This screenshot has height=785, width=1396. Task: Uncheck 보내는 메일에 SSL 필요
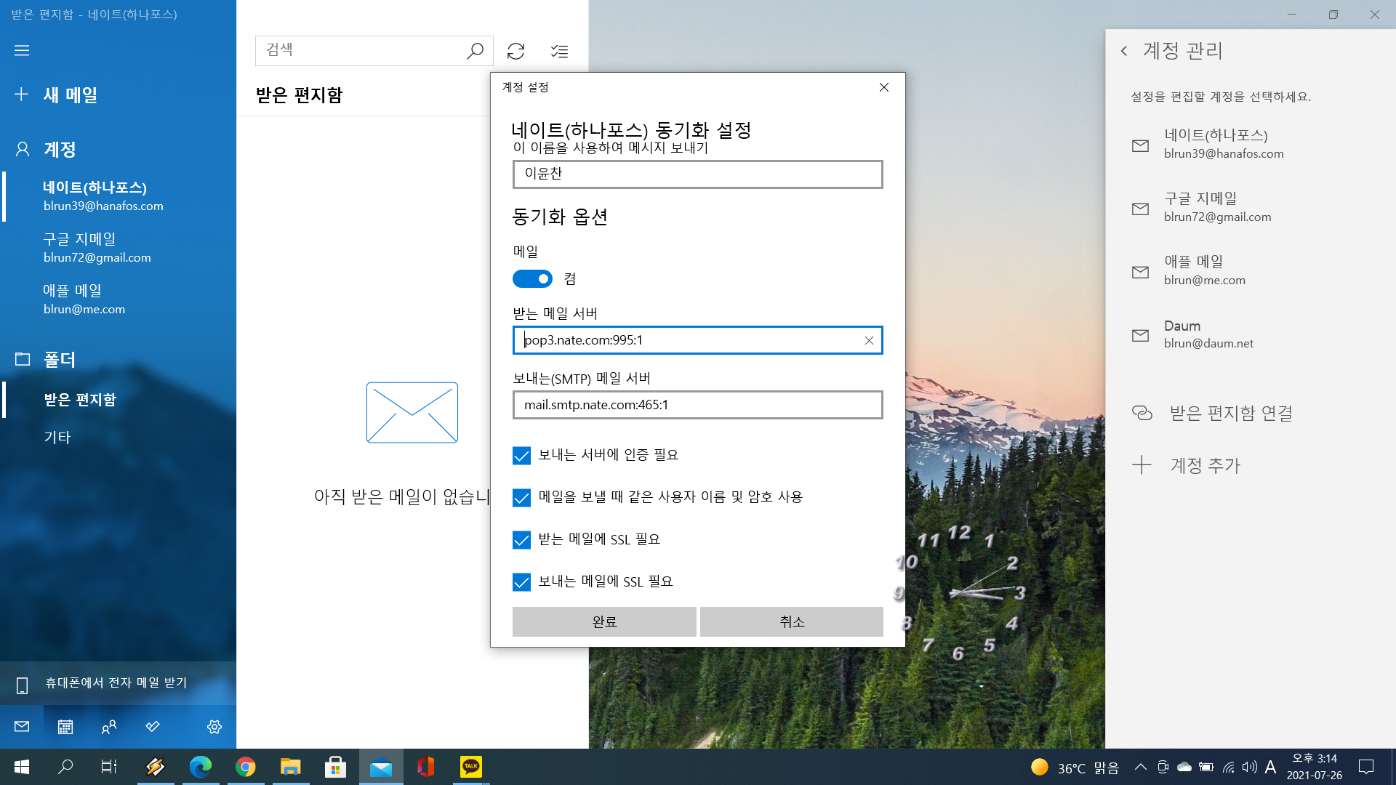point(521,582)
